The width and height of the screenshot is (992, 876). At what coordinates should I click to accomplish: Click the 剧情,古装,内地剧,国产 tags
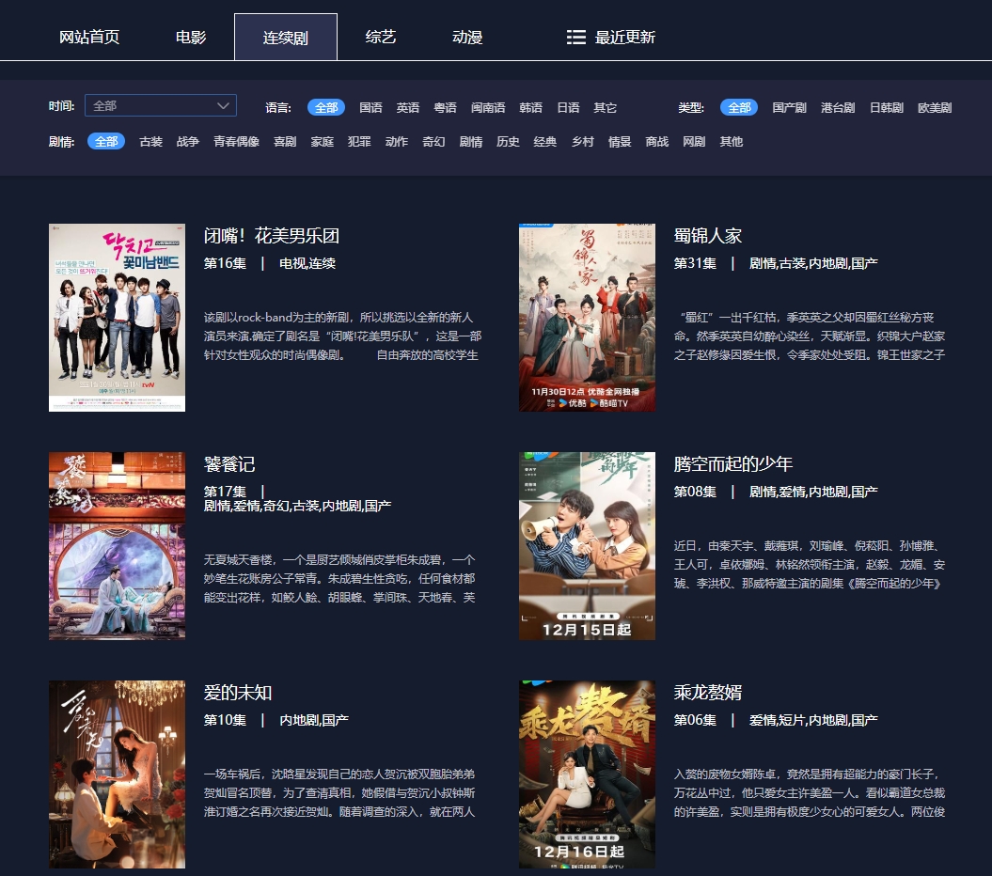[813, 263]
